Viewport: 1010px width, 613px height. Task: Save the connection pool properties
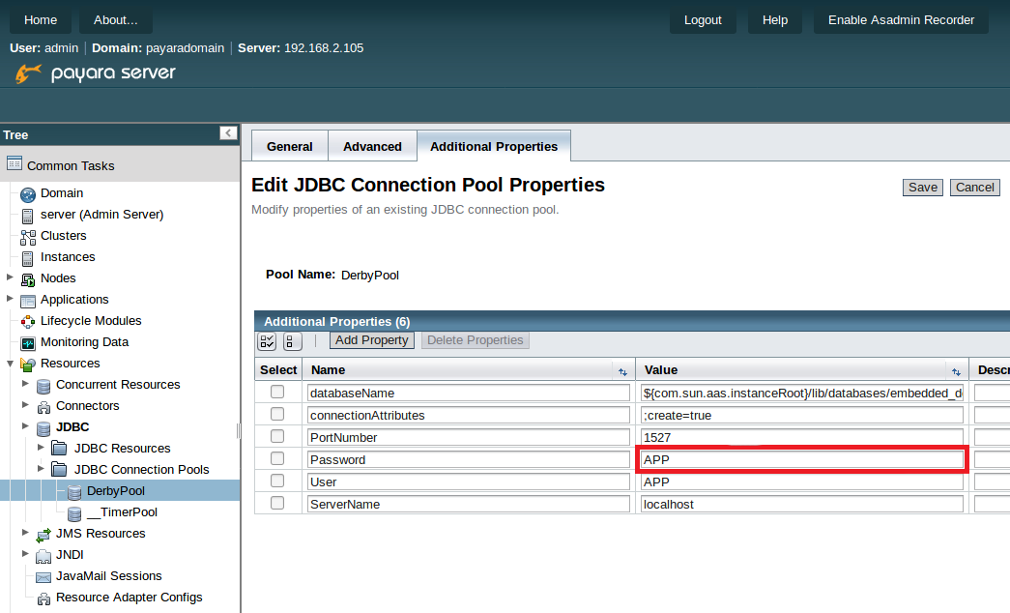coord(923,188)
